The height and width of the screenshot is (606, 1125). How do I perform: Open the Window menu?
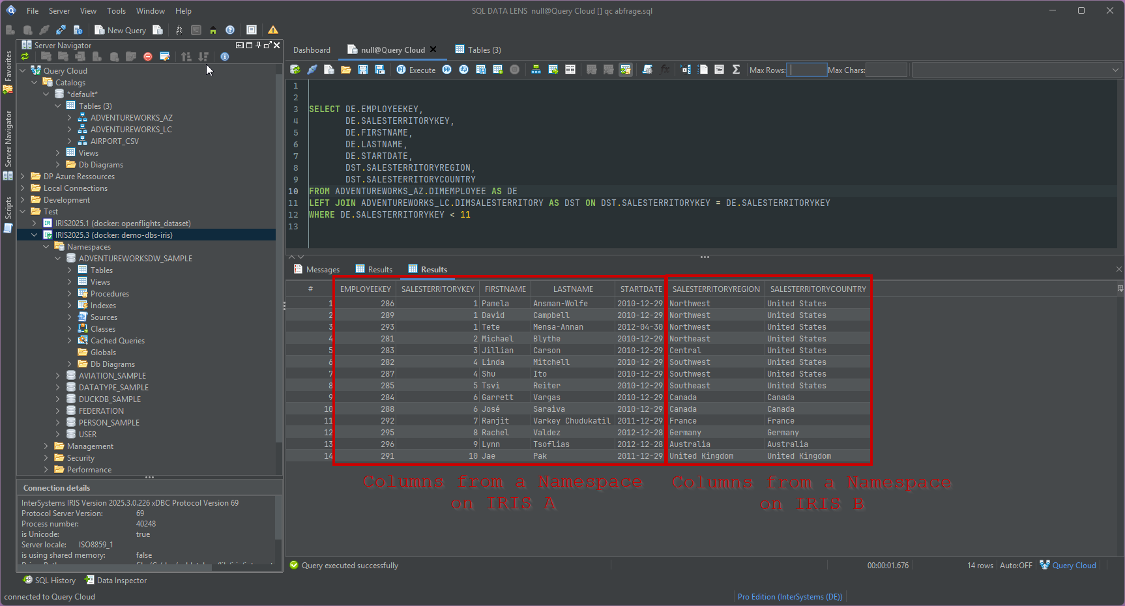point(151,11)
